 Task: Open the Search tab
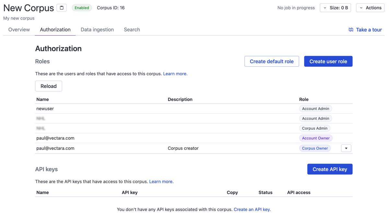132,29
